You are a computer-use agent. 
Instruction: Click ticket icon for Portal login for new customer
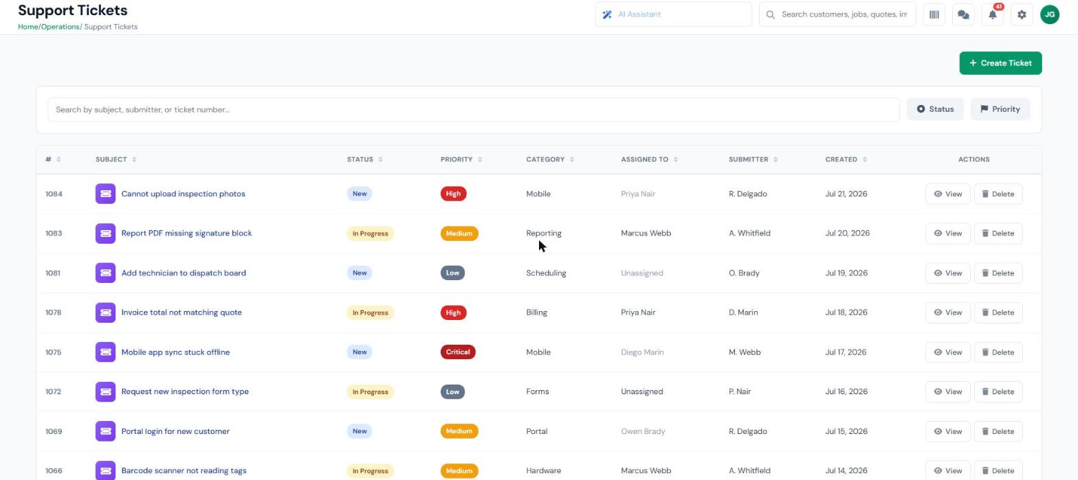[105, 431]
